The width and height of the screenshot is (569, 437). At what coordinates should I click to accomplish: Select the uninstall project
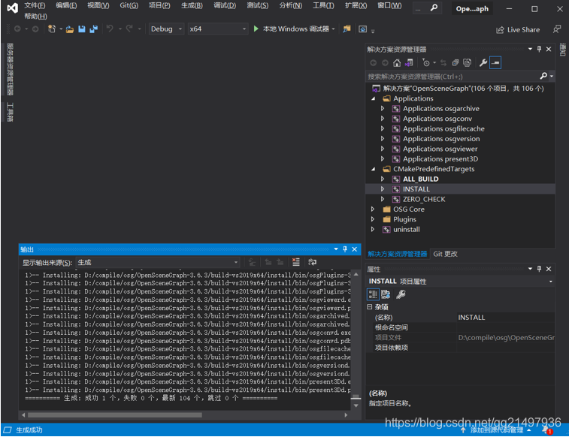pyautogui.click(x=407, y=229)
